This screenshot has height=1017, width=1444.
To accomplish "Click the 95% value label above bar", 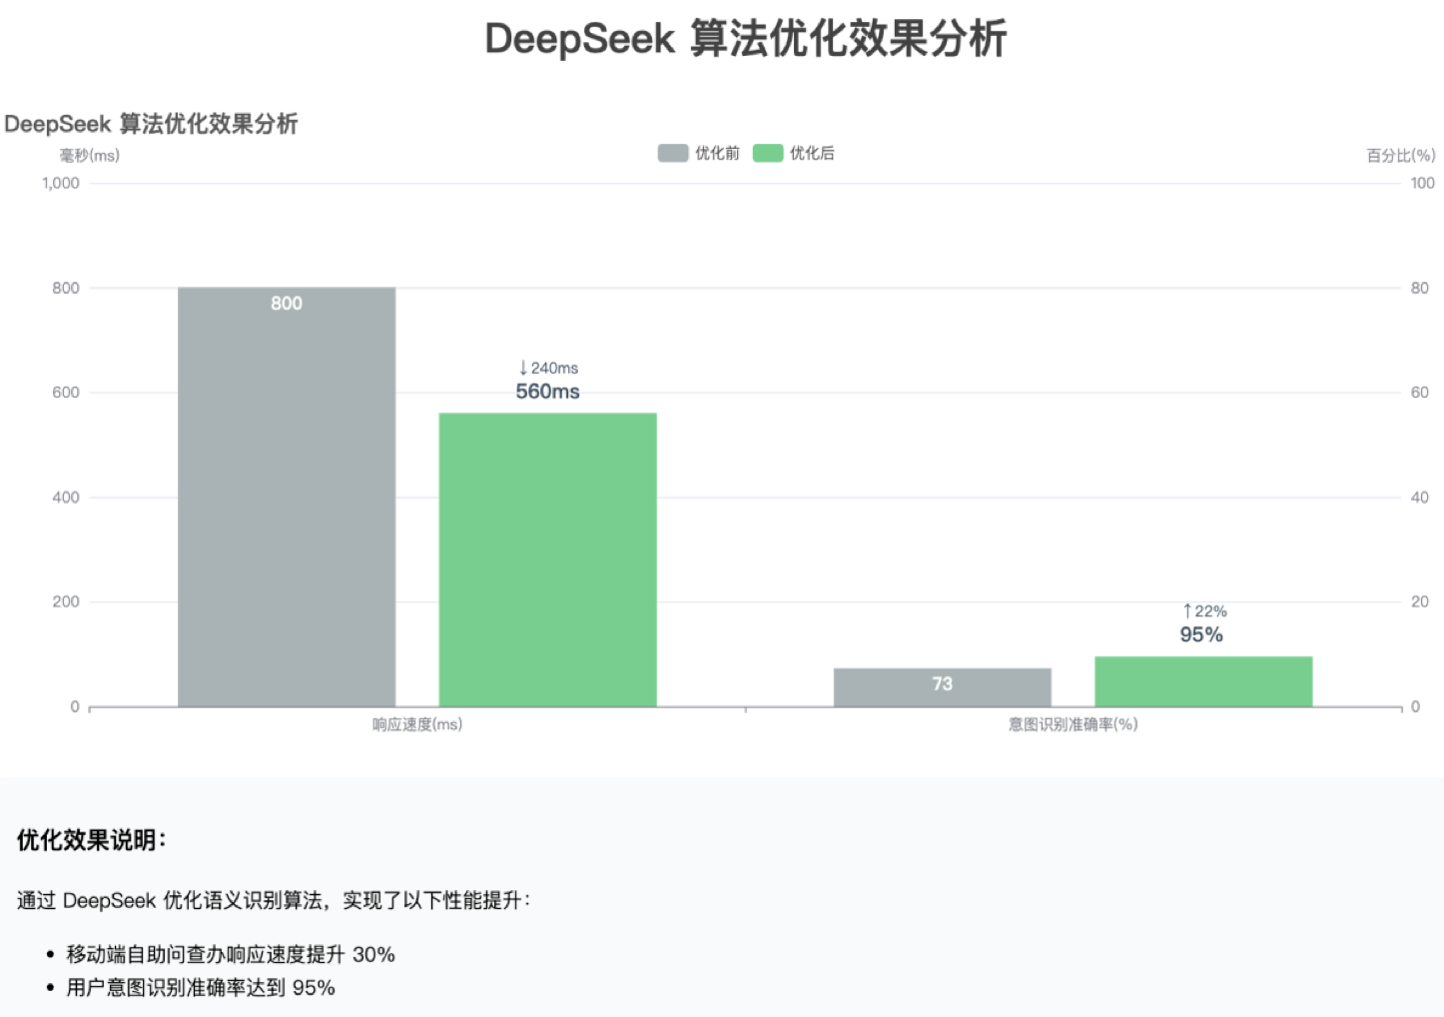I will coord(1201,634).
